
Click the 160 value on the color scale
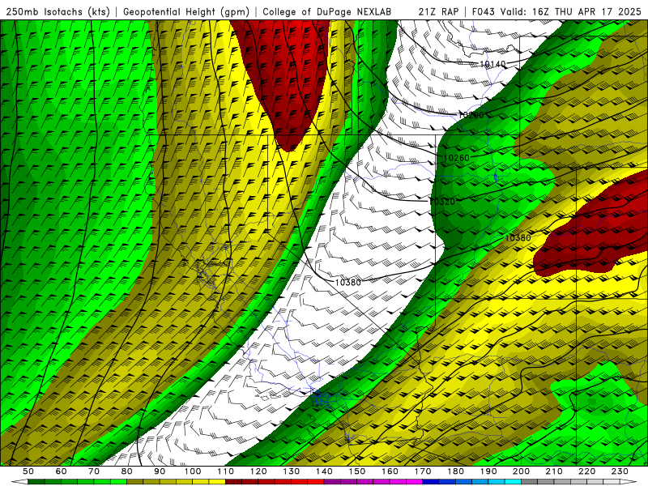tap(390, 471)
